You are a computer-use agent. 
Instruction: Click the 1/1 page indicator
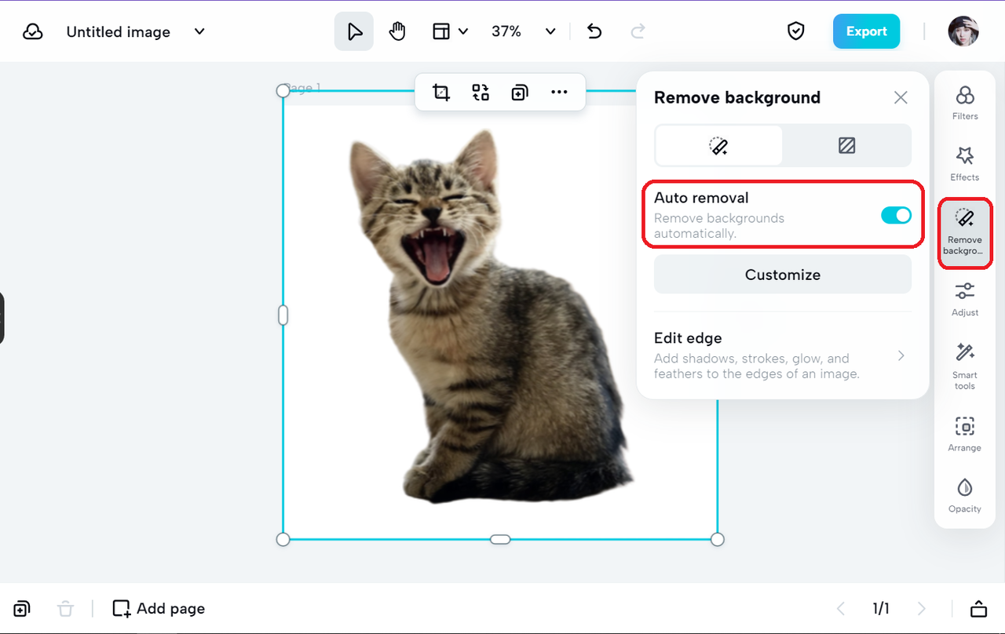pyautogui.click(x=881, y=608)
